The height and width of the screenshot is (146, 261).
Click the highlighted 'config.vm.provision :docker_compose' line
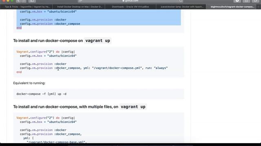(x=50, y=24)
